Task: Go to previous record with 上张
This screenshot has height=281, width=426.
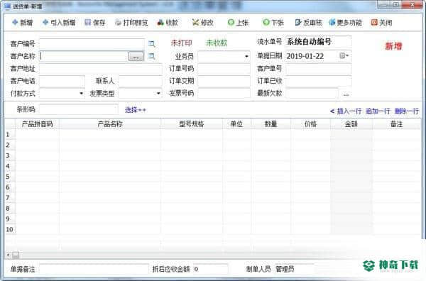Action: [x=238, y=23]
